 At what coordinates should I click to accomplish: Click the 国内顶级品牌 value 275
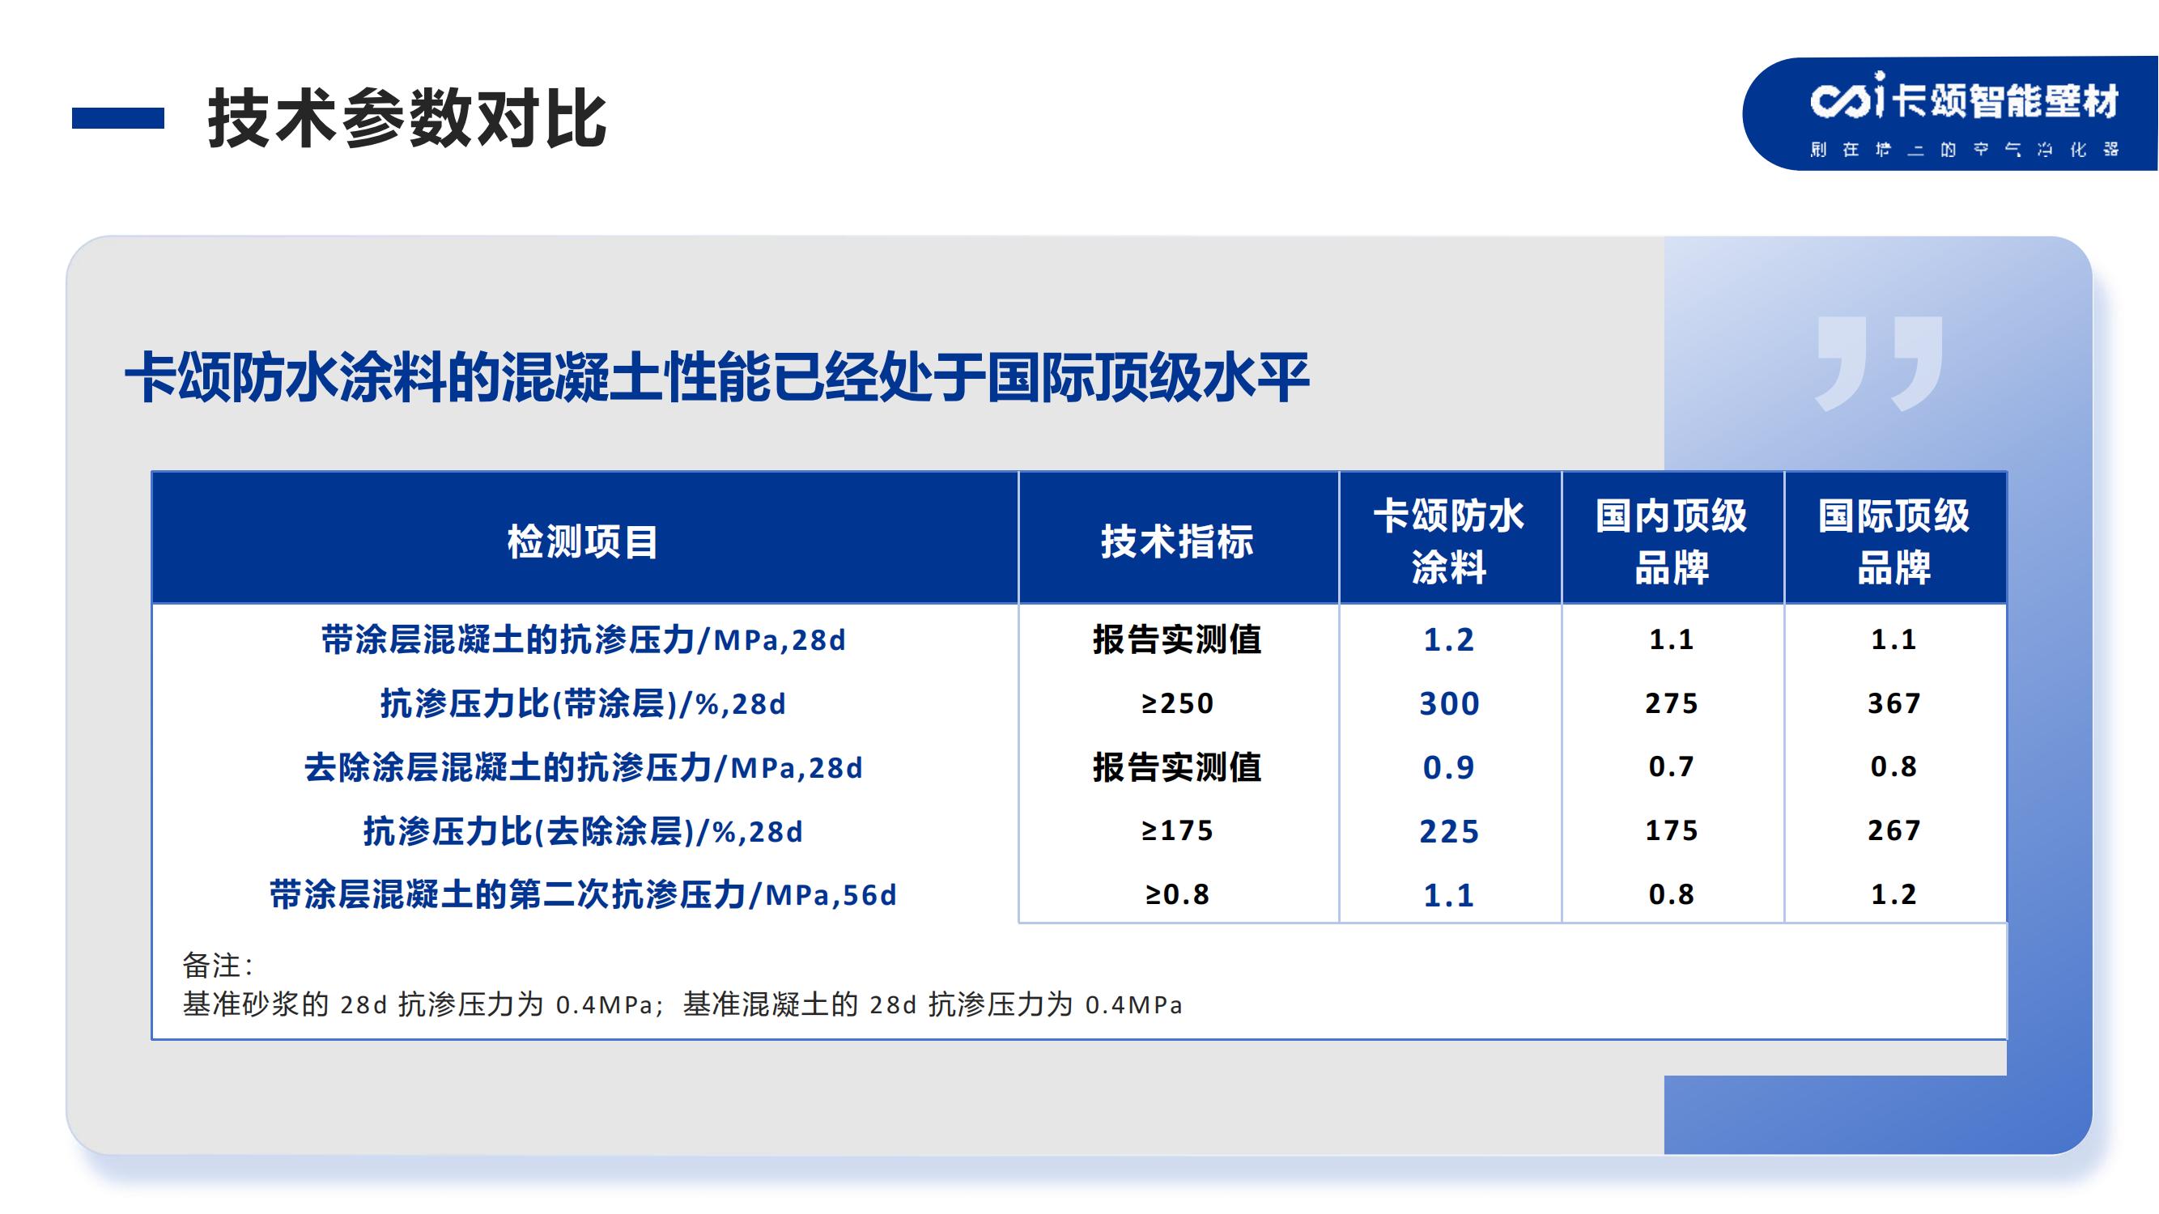pos(1671,704)
